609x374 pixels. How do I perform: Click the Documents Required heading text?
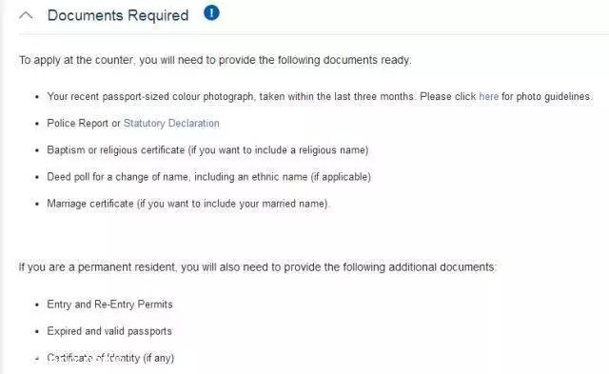pos(118,15)
